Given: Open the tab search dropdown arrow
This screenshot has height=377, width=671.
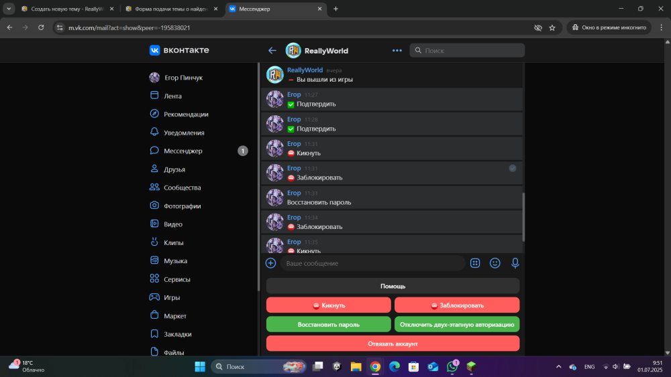Looking at the screenshot, I should pyautogui.click(x=9, y=9).
